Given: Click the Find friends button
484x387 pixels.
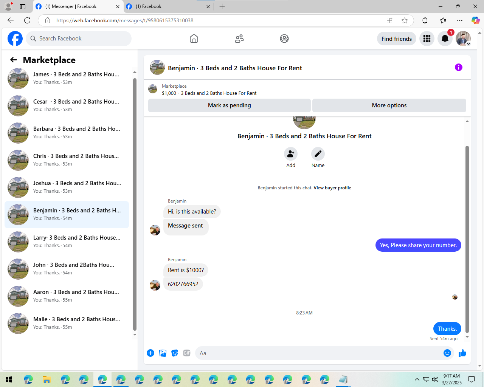Looking at the screenshot, I should click(397, 39).
